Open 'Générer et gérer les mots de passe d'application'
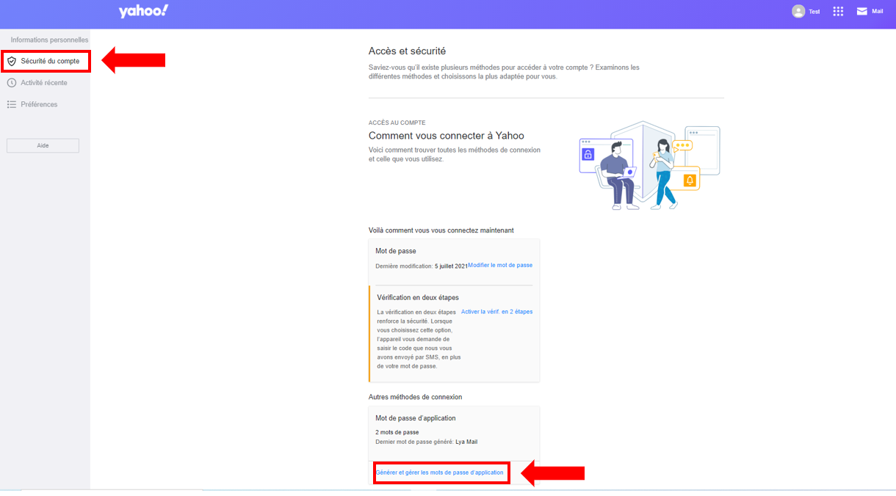Viewport: 896px width, 496px height. tap(439, 473)
